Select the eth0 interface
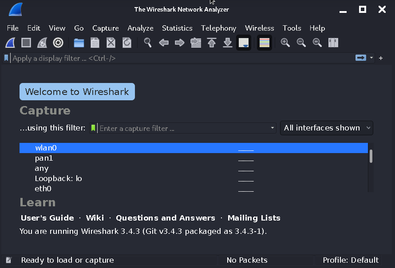 click(x=43, y=189)
